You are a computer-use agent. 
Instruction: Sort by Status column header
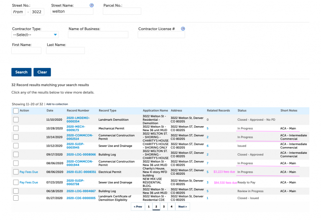click(242, 110)
